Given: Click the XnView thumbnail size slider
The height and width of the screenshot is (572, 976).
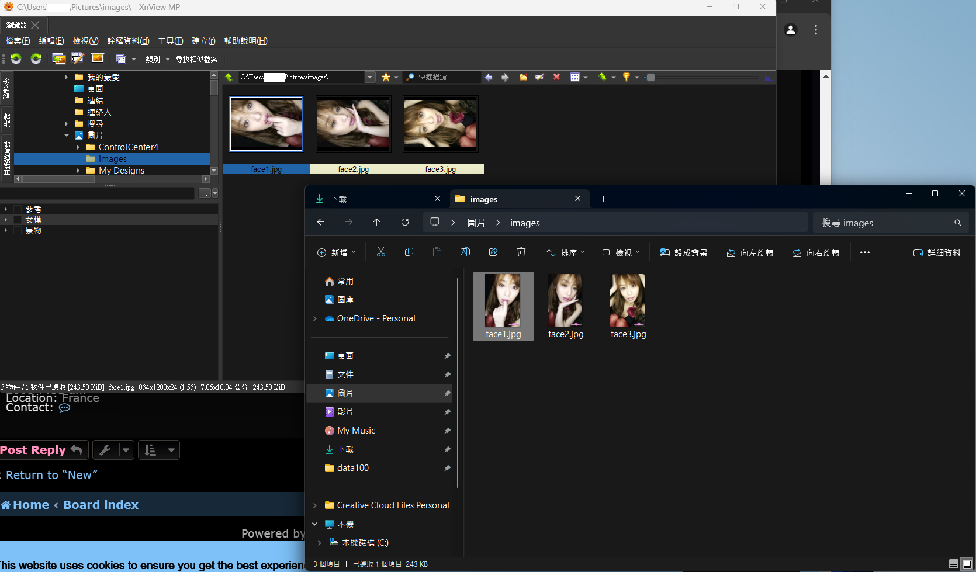Looking at the screenshot, I should pyautogui.click(x=650, y=77).
